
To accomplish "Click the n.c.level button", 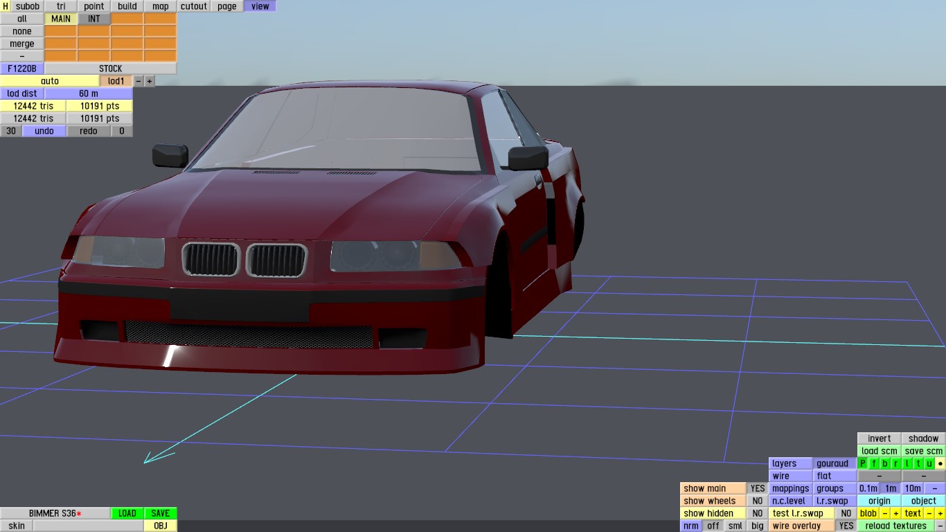I will (791, 501).
